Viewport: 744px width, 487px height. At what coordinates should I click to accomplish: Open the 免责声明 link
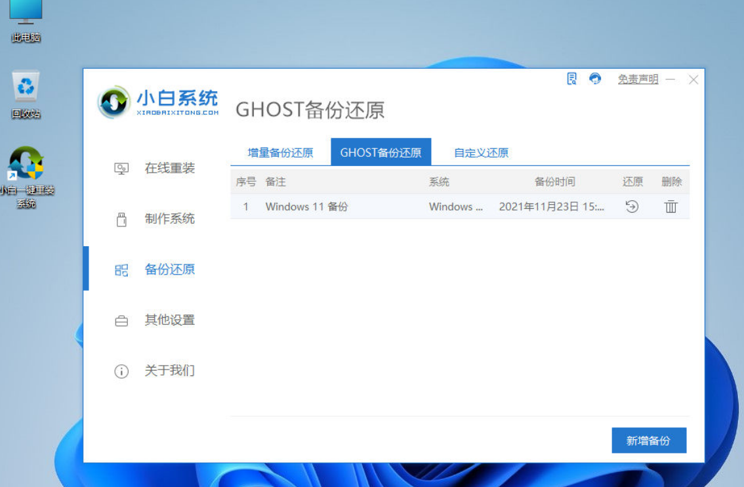coord(638,79)
